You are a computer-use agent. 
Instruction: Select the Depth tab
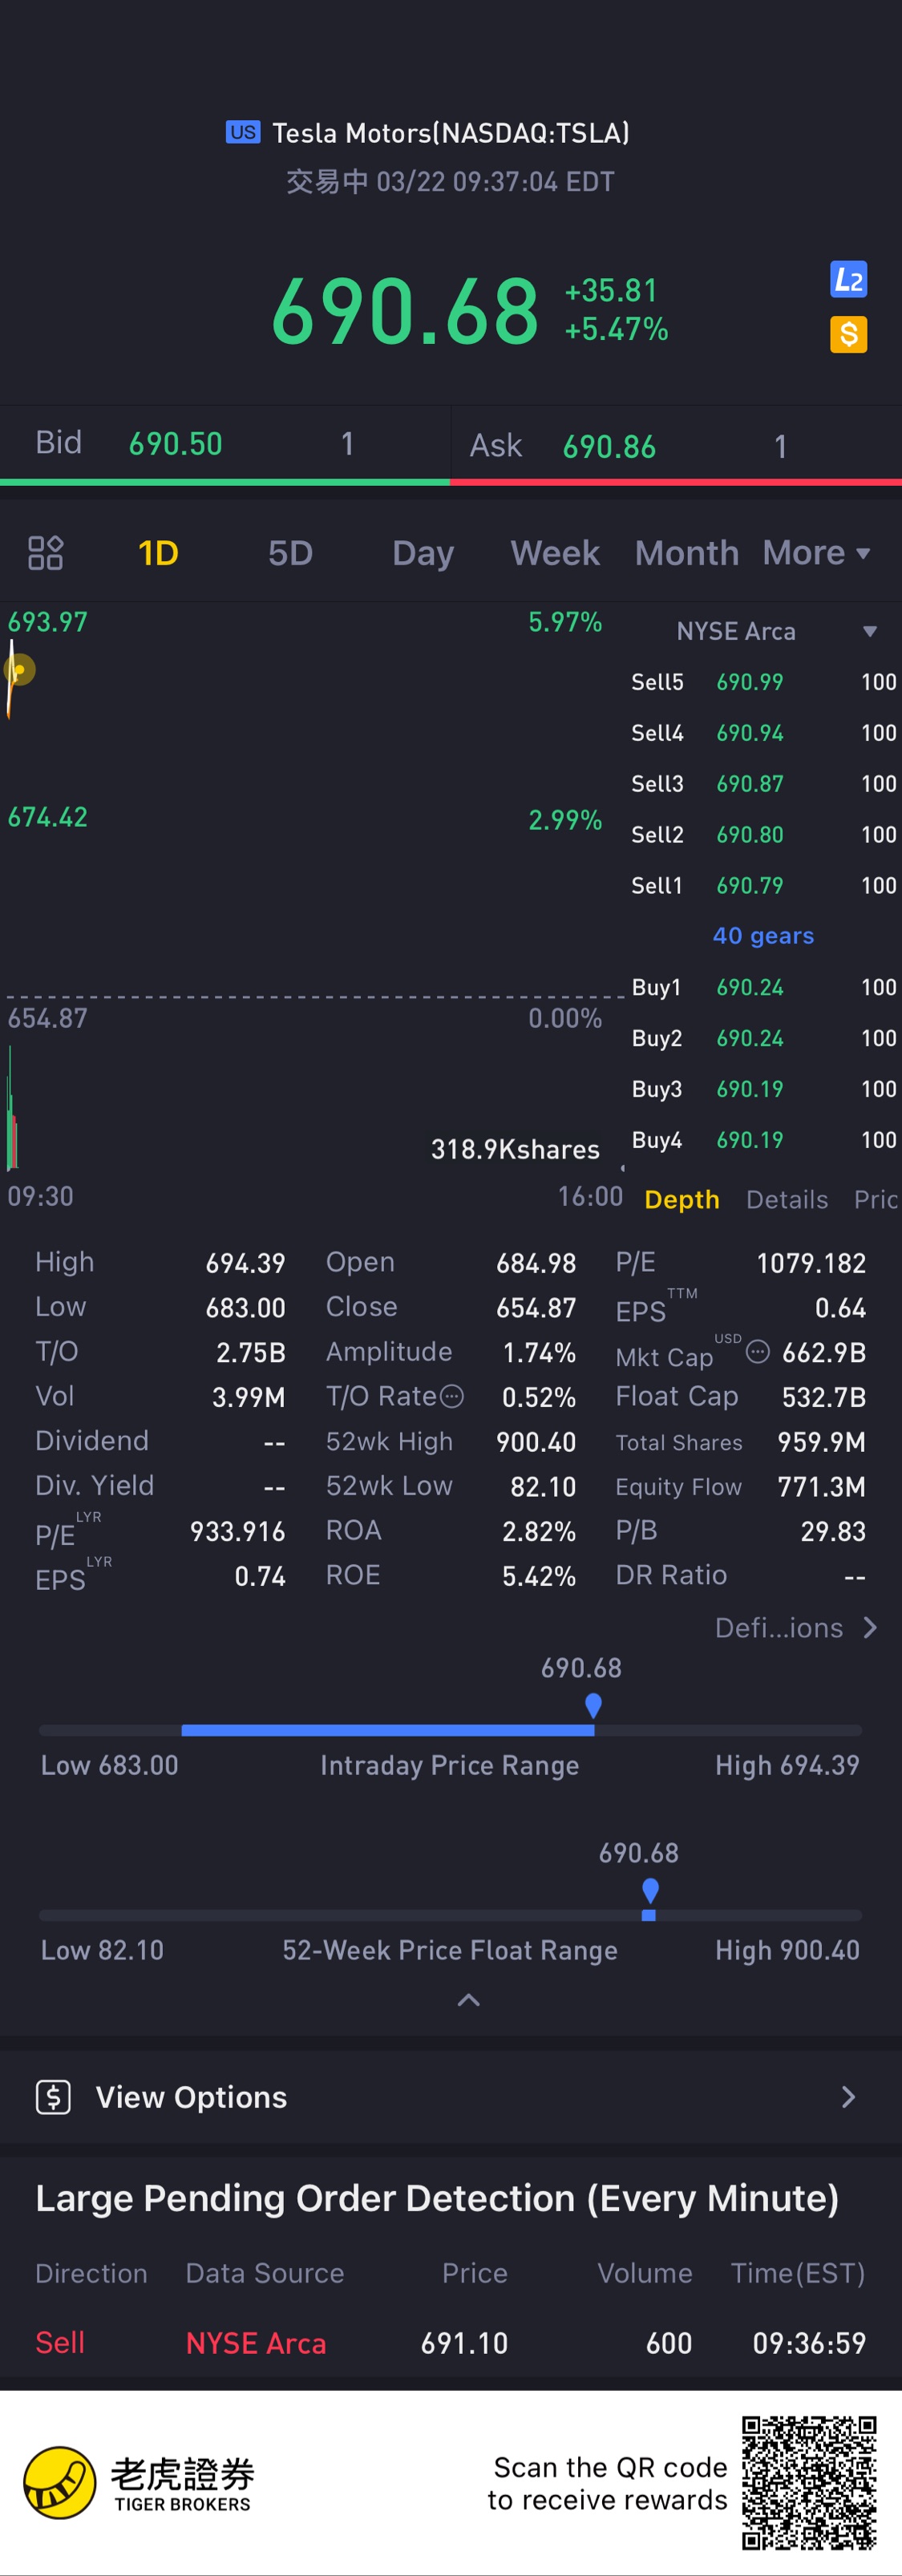point(682,1199)
